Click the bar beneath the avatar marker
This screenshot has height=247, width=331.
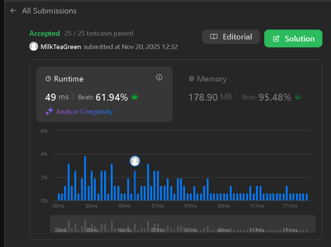point(135,186)
